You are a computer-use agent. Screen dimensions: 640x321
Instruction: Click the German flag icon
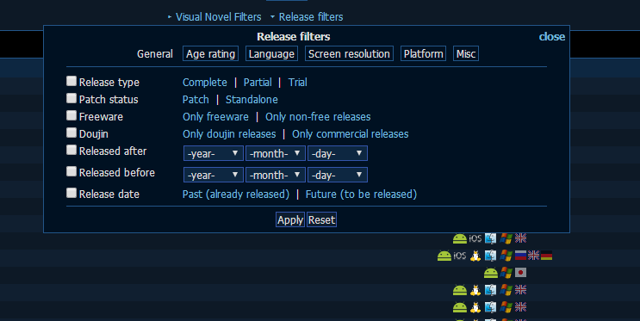(x=546, y=256)
